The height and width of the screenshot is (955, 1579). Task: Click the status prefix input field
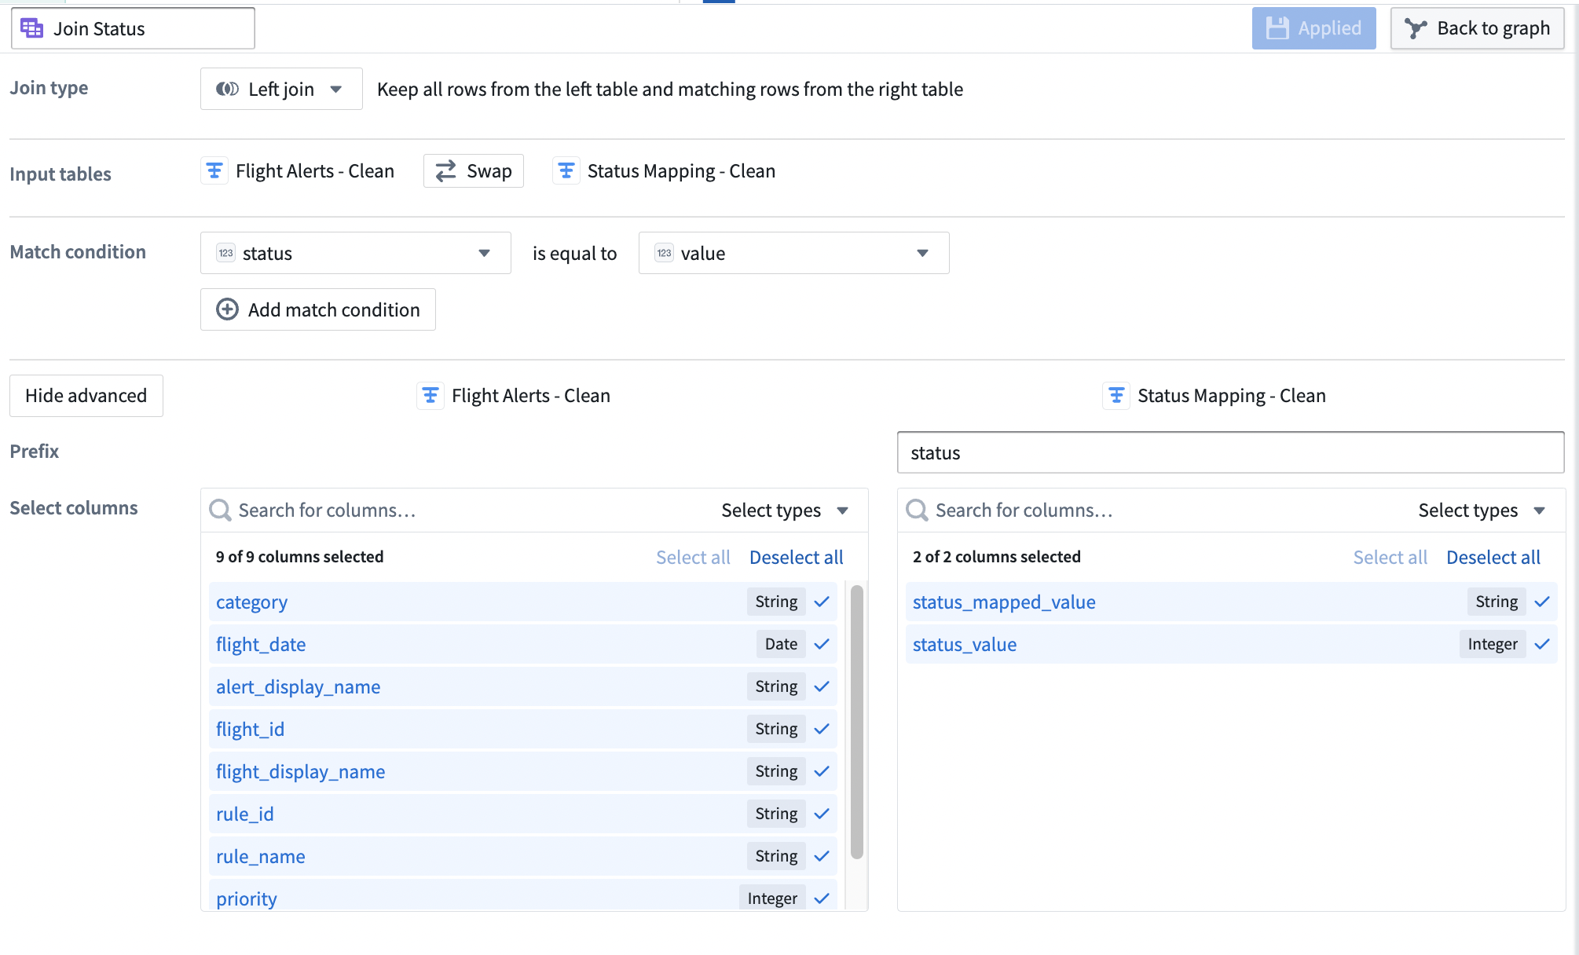1230,453
